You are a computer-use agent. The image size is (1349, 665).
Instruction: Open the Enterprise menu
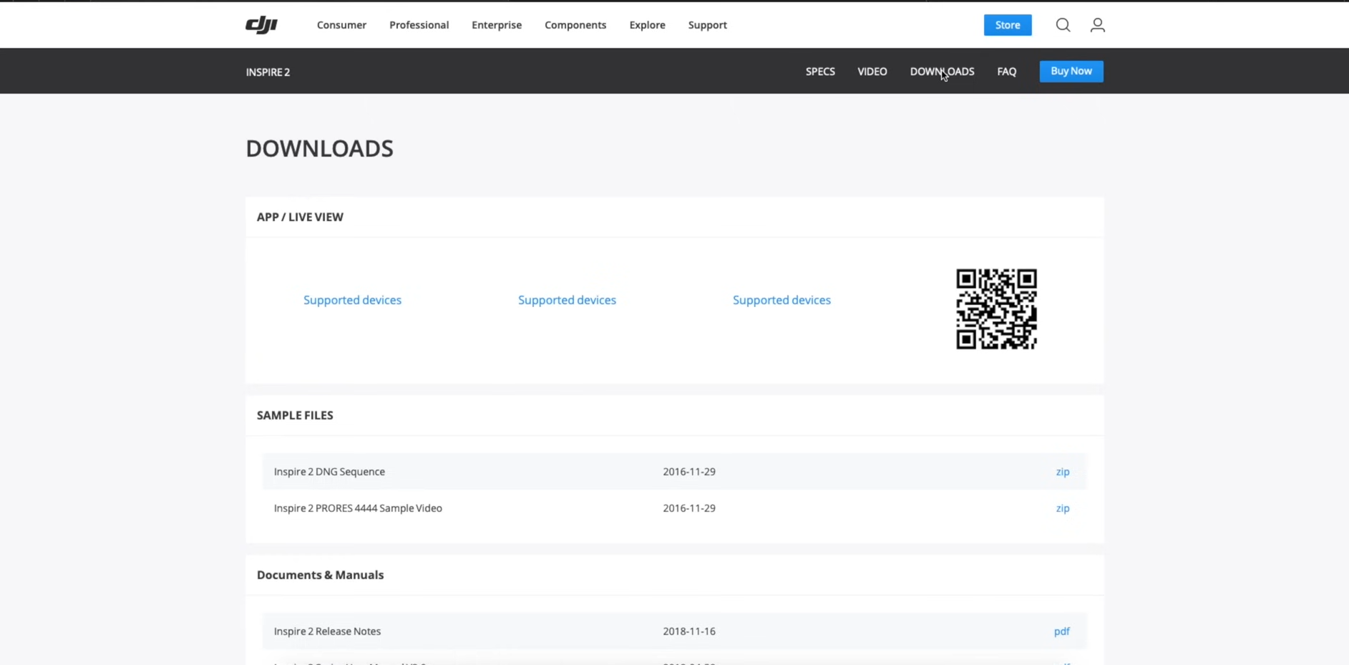click(497, 25)
